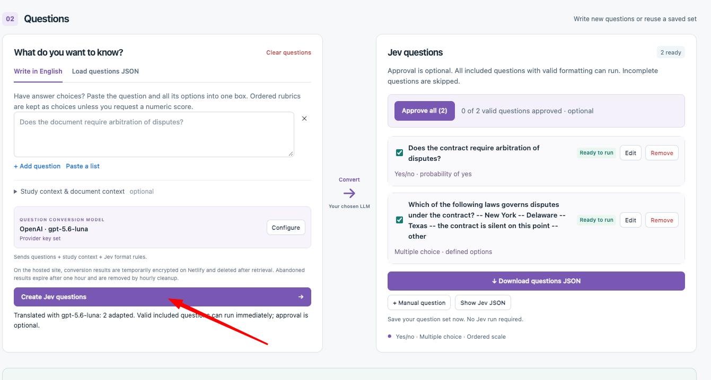Click Ready to run badge for governing-law question
This screenshot has width=711, height=380.
(x=596, y=220)
